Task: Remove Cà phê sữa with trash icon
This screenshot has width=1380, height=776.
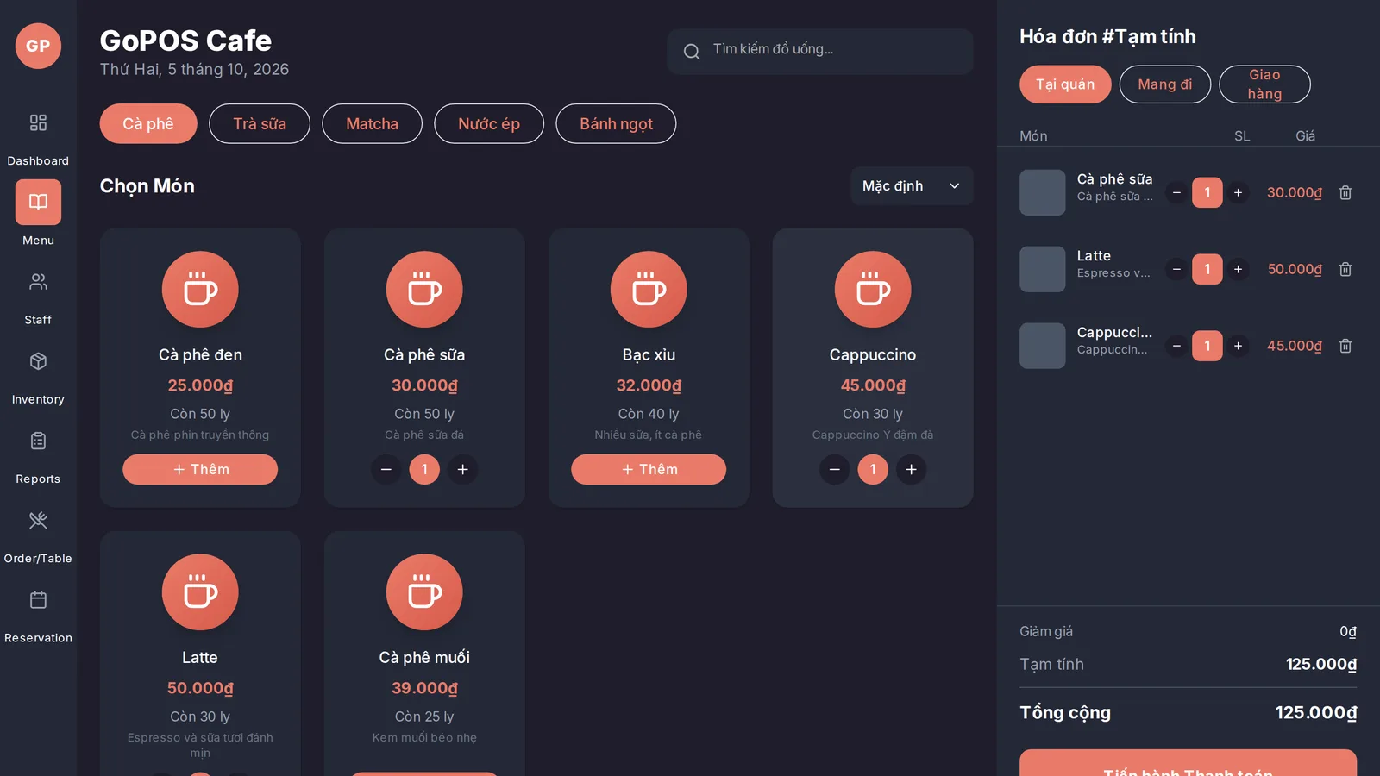Action: click(x=1345, y=192)
